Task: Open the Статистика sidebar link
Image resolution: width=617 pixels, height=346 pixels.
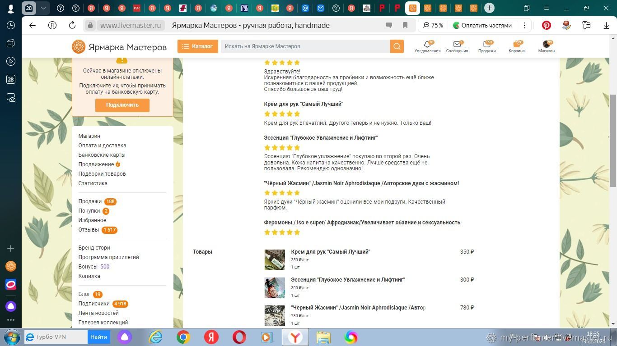Action: click(x=93, y=183)
